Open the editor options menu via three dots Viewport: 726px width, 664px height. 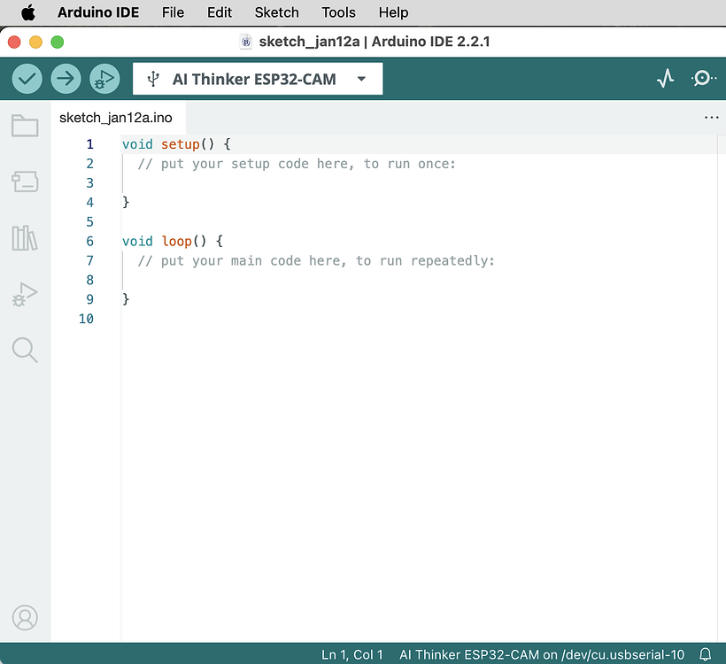[712, 117]
